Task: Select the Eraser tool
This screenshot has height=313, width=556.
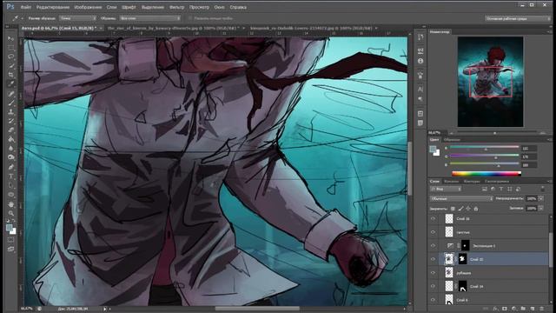Action: tap(11, 130)
